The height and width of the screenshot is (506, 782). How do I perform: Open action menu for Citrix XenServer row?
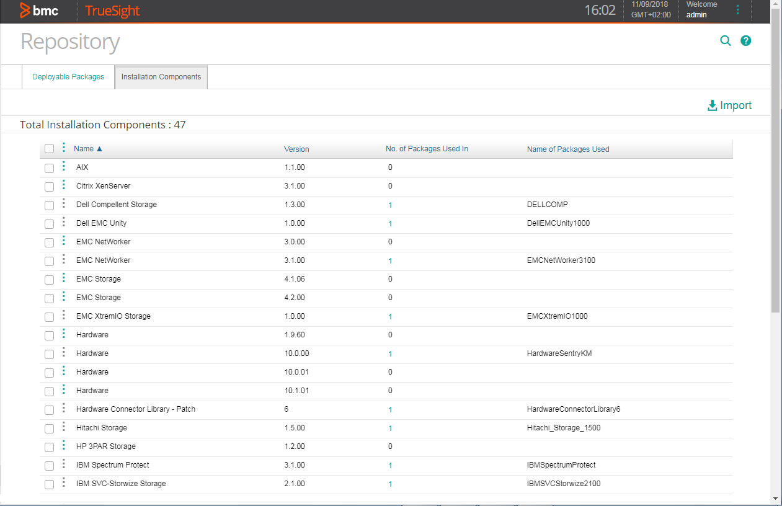pos(64,185)
